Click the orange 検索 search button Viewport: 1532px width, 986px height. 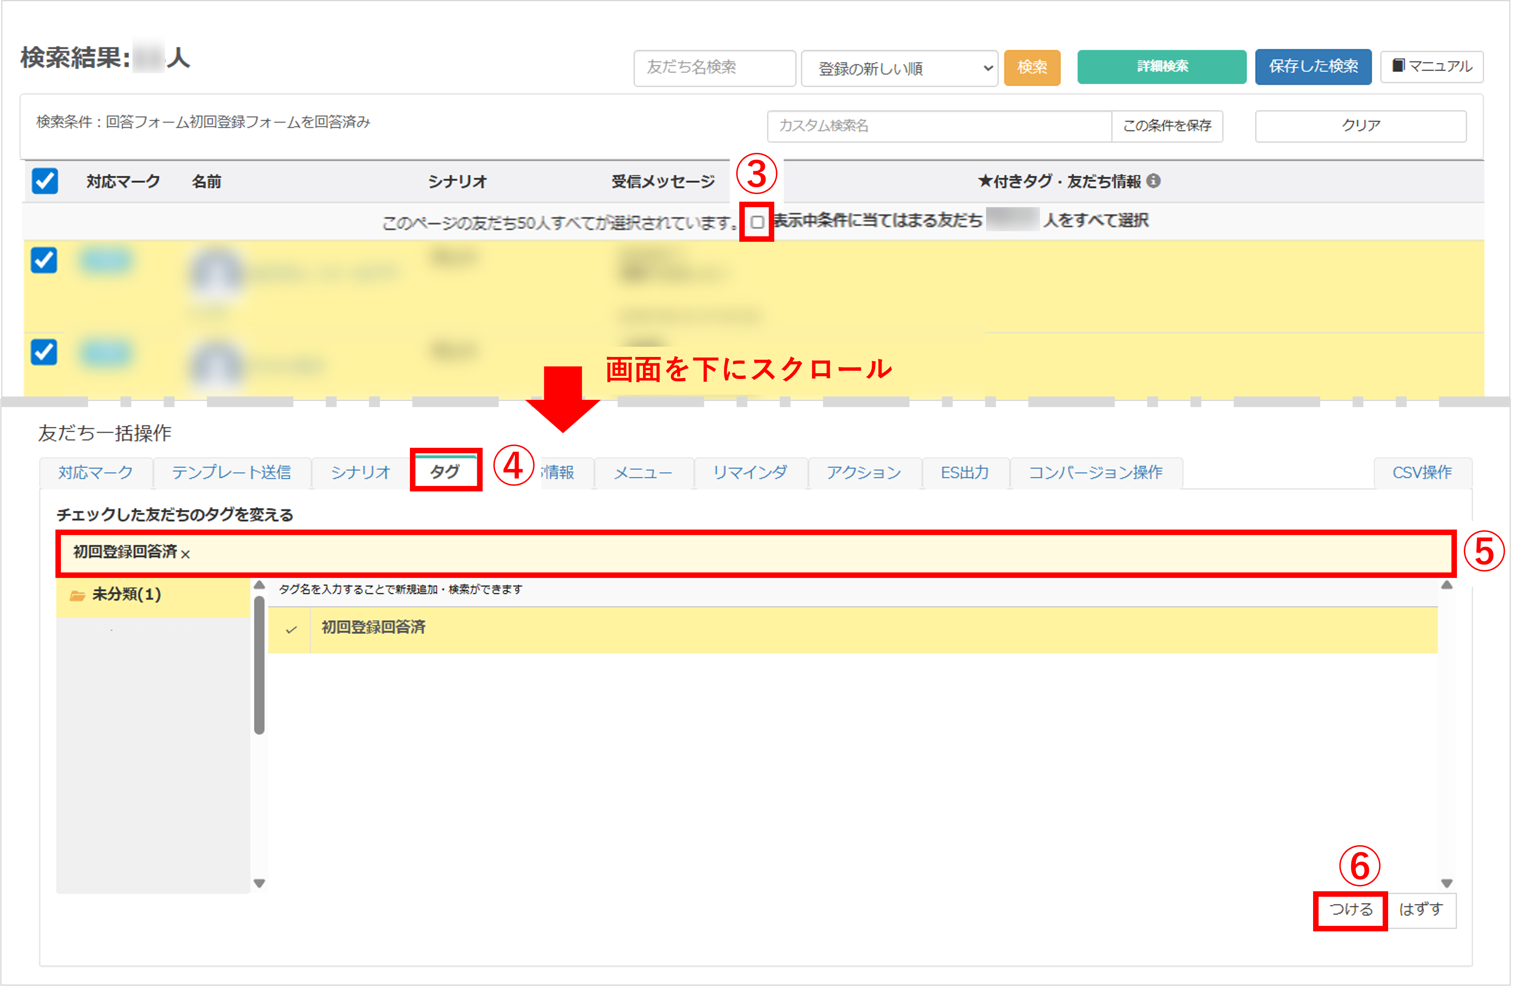coord(1032,67)
